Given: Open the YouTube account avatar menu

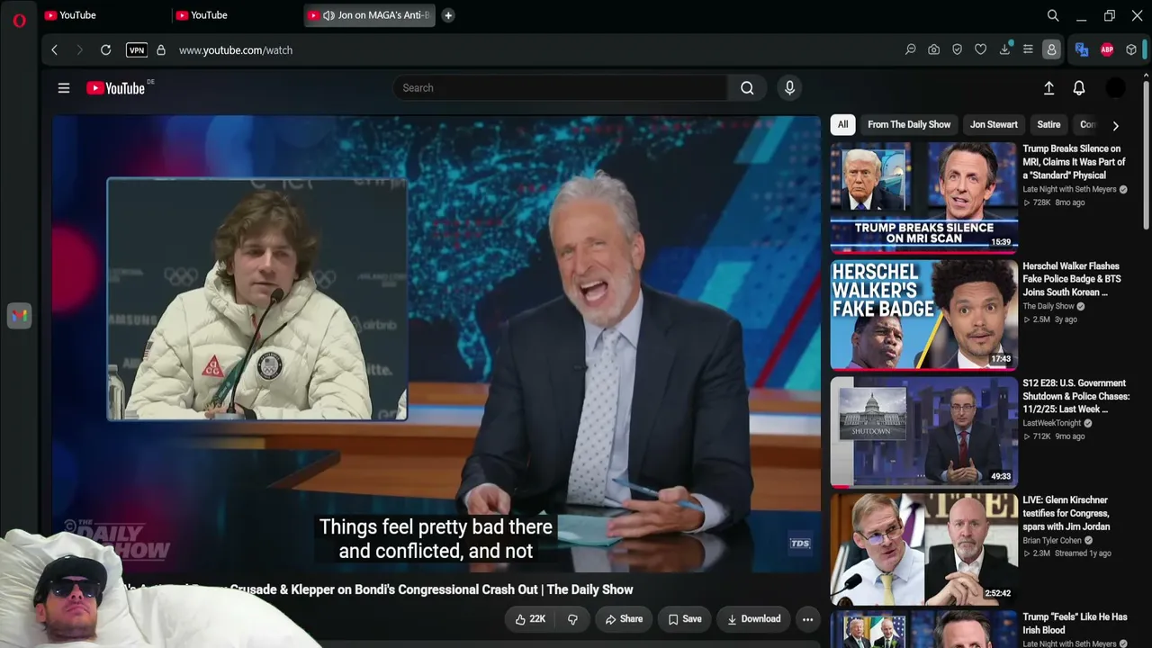Looking at the screenshot, I should coord(1115,88).
